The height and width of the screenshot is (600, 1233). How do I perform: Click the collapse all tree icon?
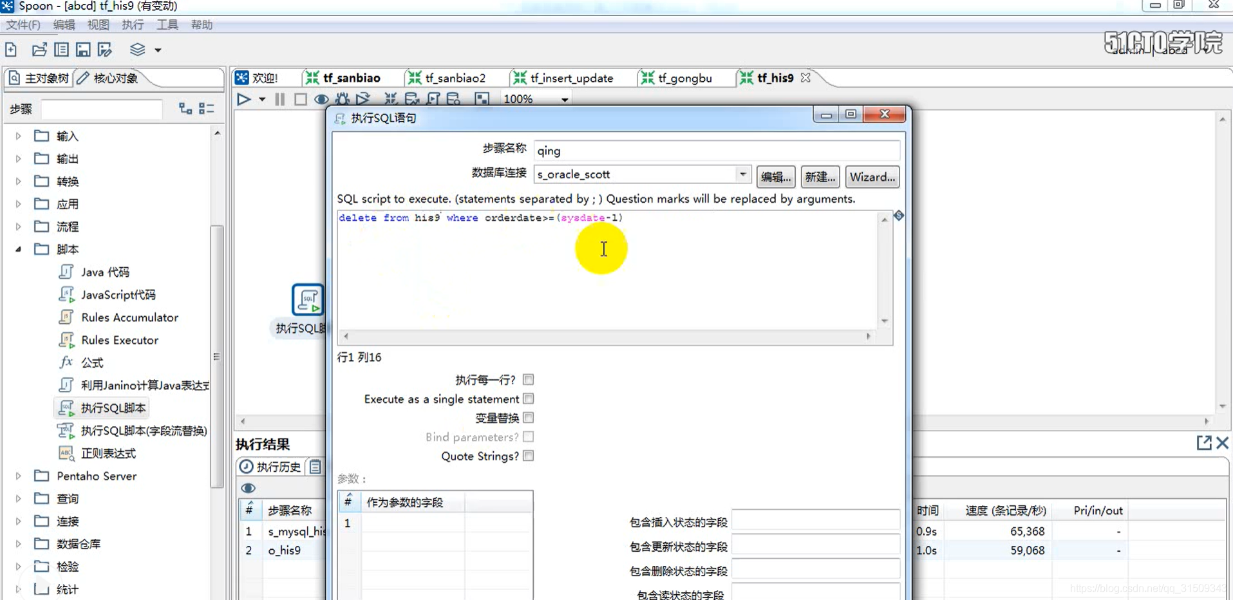[207, 108]
